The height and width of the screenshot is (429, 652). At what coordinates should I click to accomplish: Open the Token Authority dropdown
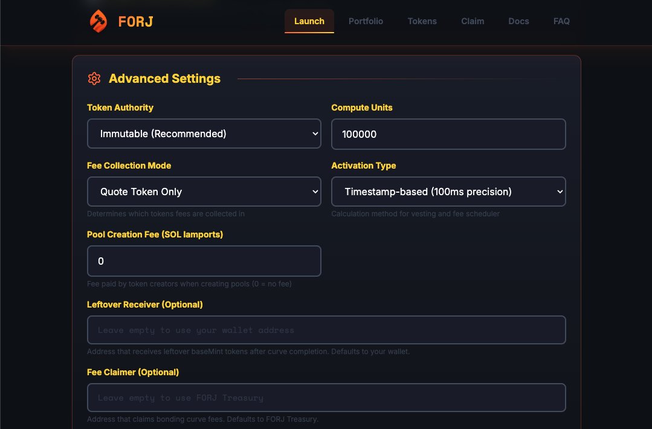coord(204,134)
